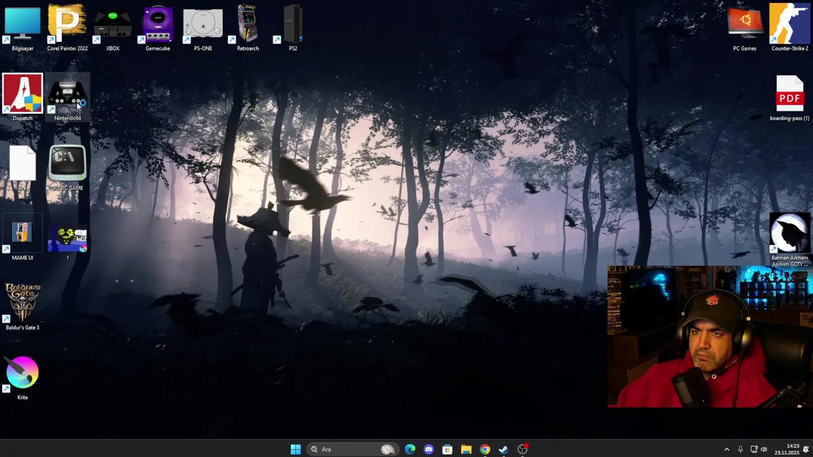
Task: Open the volume speaker tray icon
Action: click(763, 449)
